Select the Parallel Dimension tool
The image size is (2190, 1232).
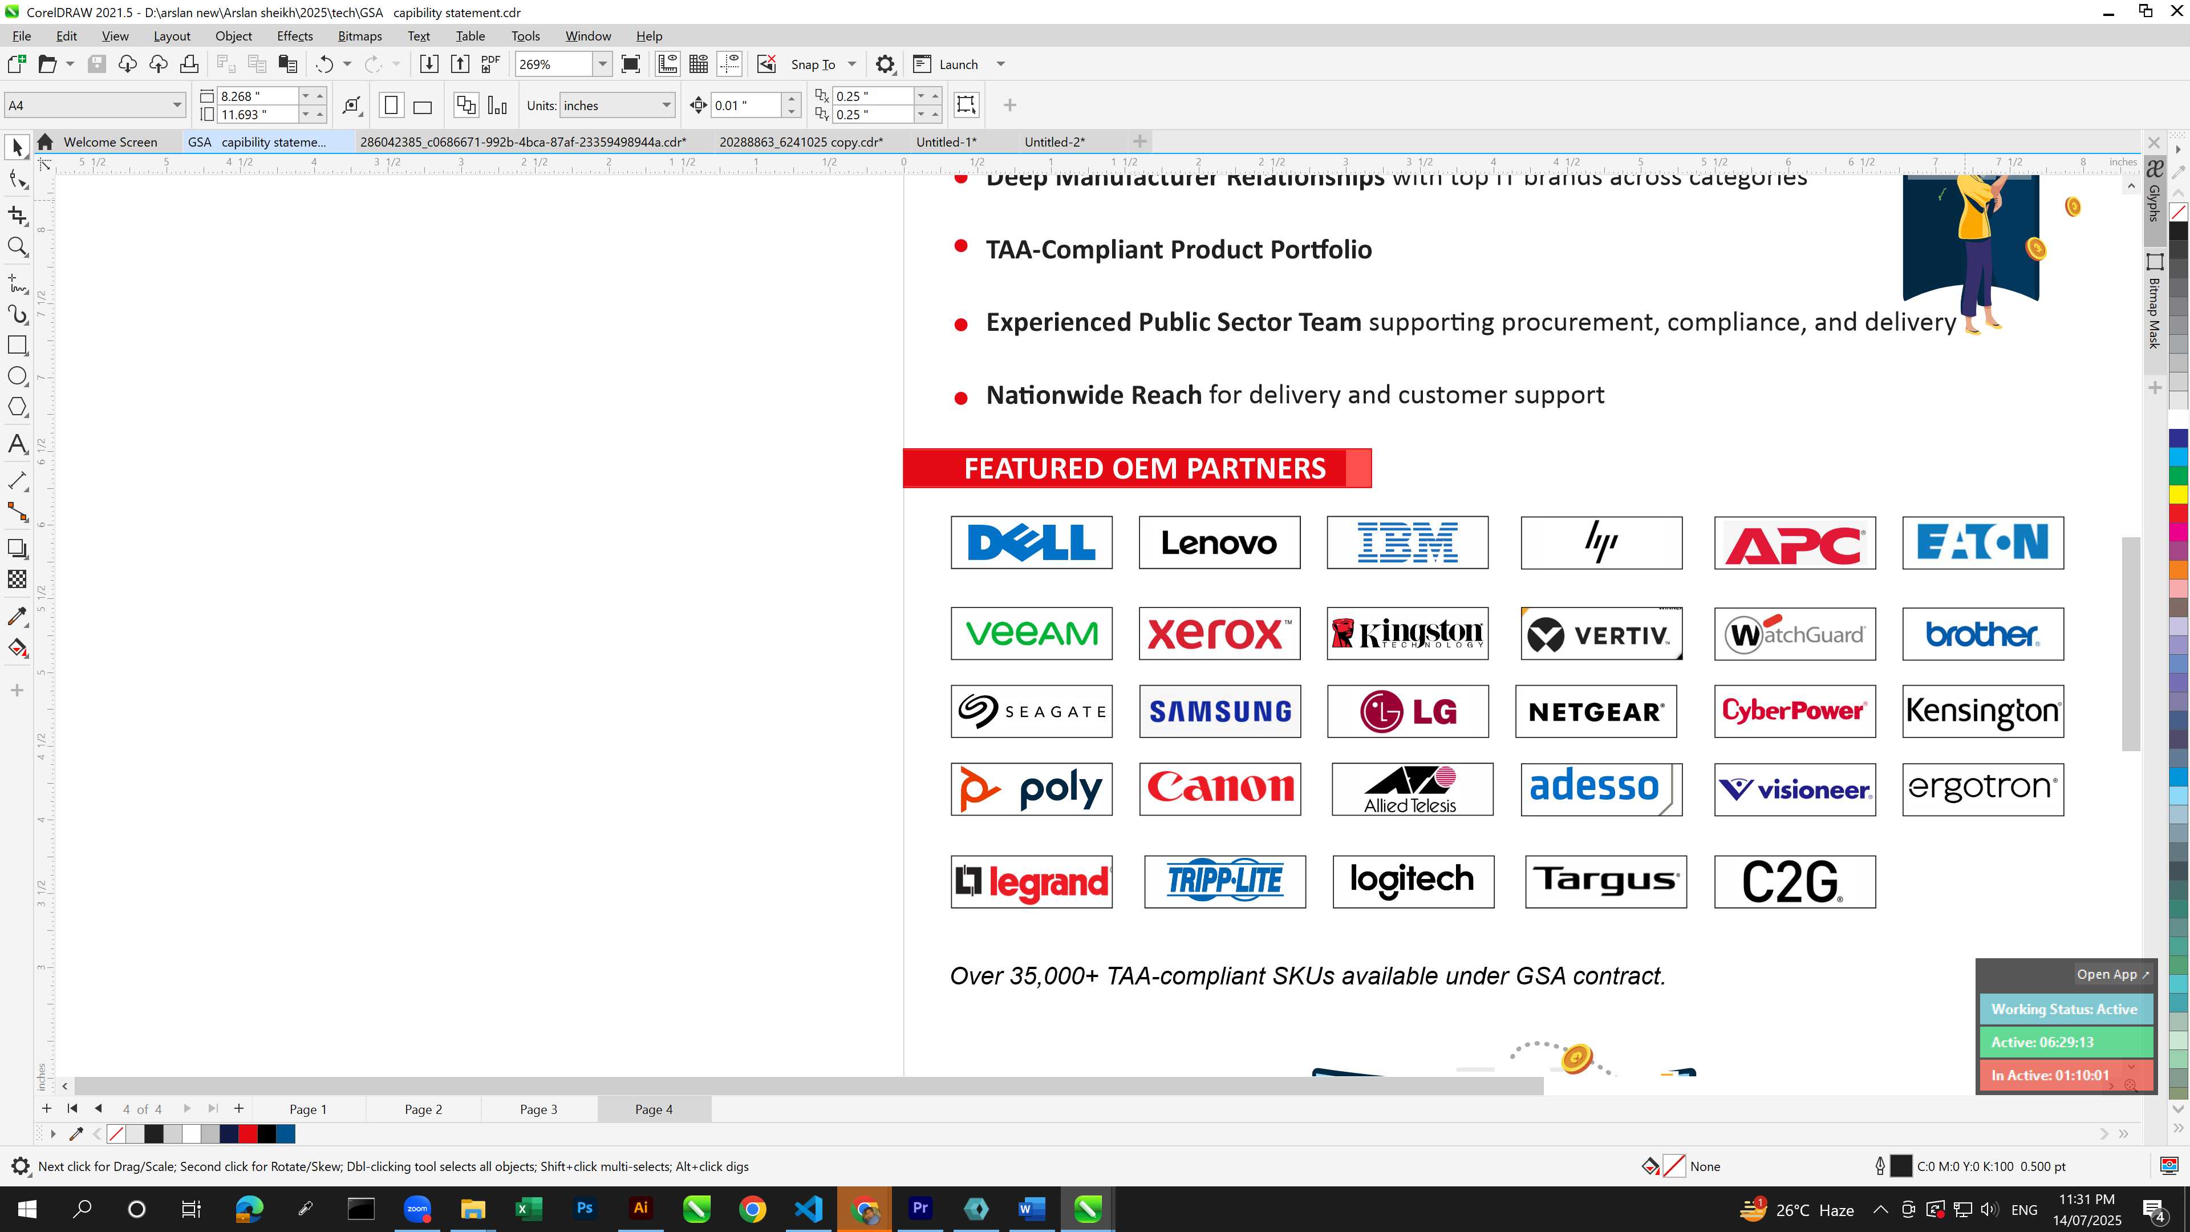17,480
